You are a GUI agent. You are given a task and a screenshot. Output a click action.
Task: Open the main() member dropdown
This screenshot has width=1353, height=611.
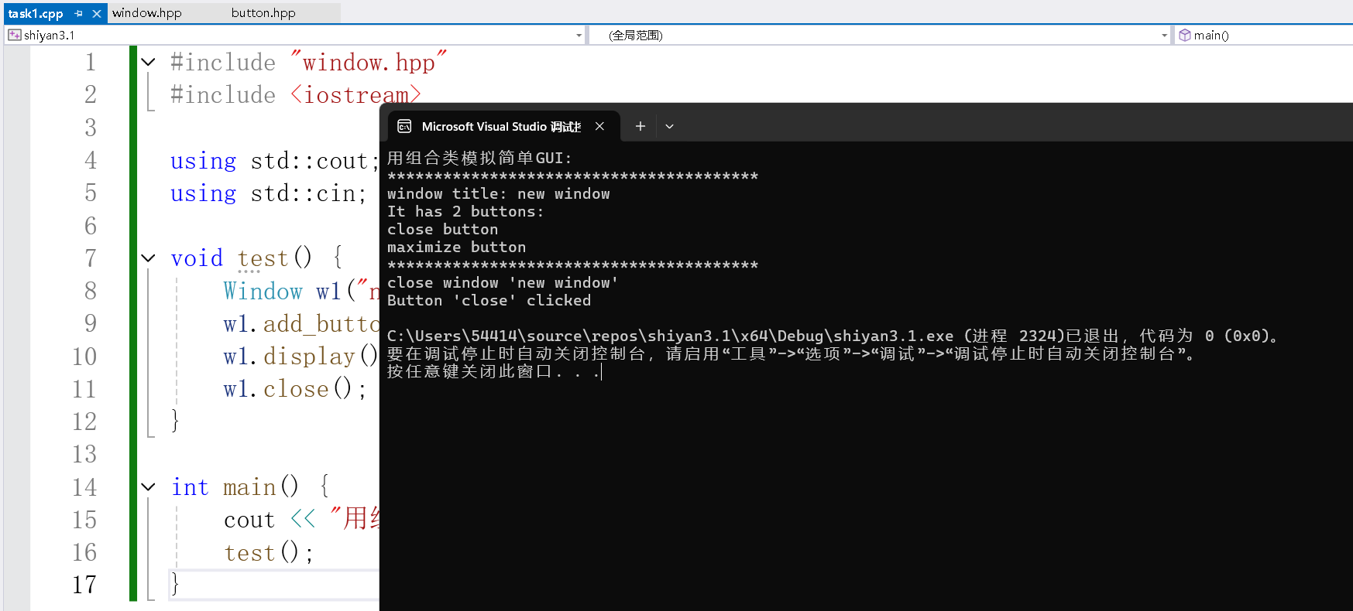tap(1264, 36)
